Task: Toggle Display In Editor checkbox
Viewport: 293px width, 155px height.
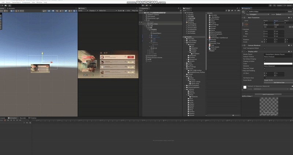Action: pyautogui.click(x=264, y=61)
